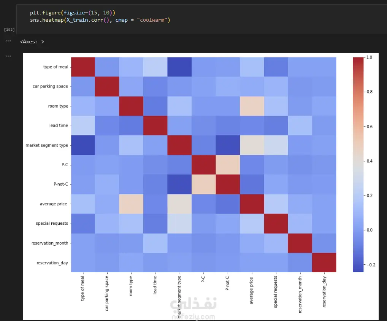Click the y-axis label "P-not-C"

(61, 184)
